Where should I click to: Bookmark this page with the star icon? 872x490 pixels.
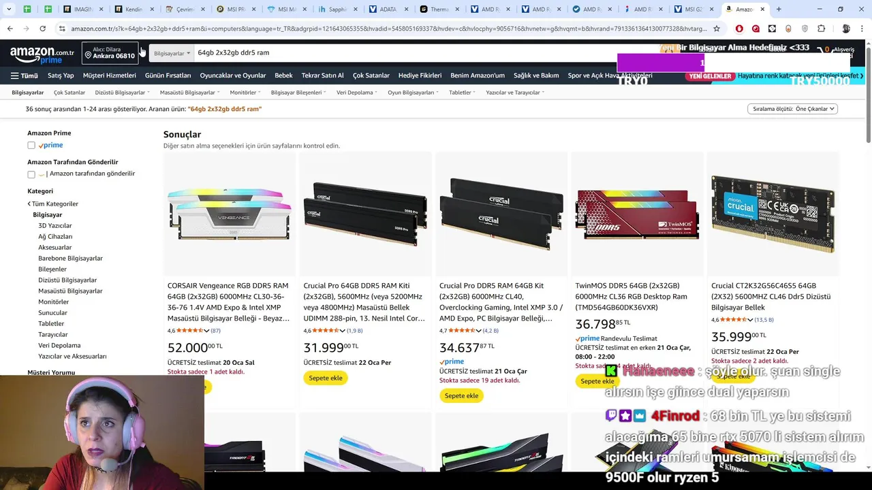pyautogui.click(x=717, y=29)
